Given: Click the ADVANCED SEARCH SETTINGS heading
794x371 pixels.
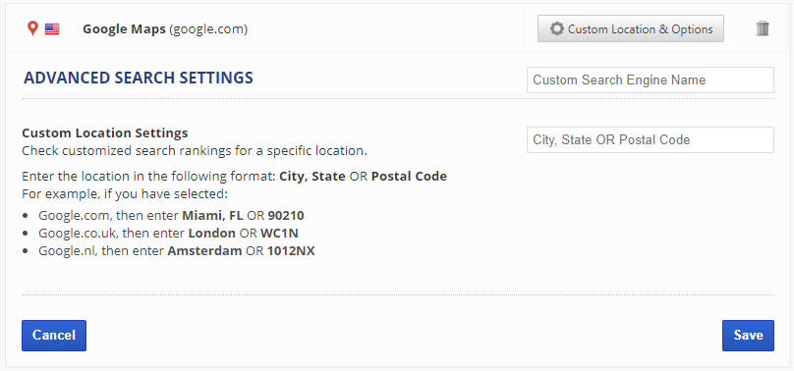Looking at the screenshot, I should click(x=139, y=78).
